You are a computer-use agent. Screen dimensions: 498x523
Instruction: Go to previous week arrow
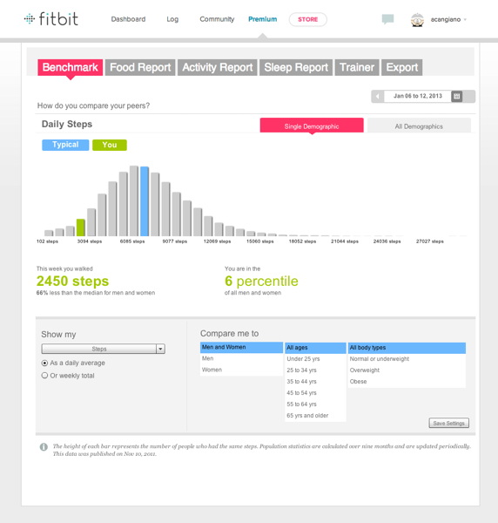[x=377, y=96]
